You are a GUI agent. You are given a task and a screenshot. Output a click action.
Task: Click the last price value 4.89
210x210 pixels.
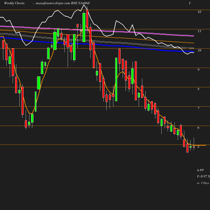tap(200, 170)
